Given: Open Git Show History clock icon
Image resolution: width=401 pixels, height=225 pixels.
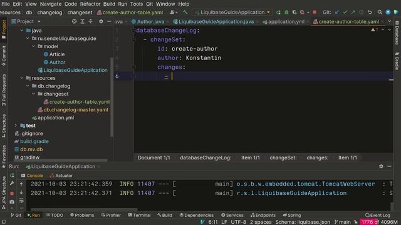Looking at the screenshot, I should click(362, 12).
